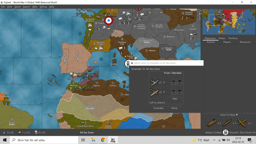
Task: Select the TripleA icon in Windows taskbar
Action: (113, 140)
